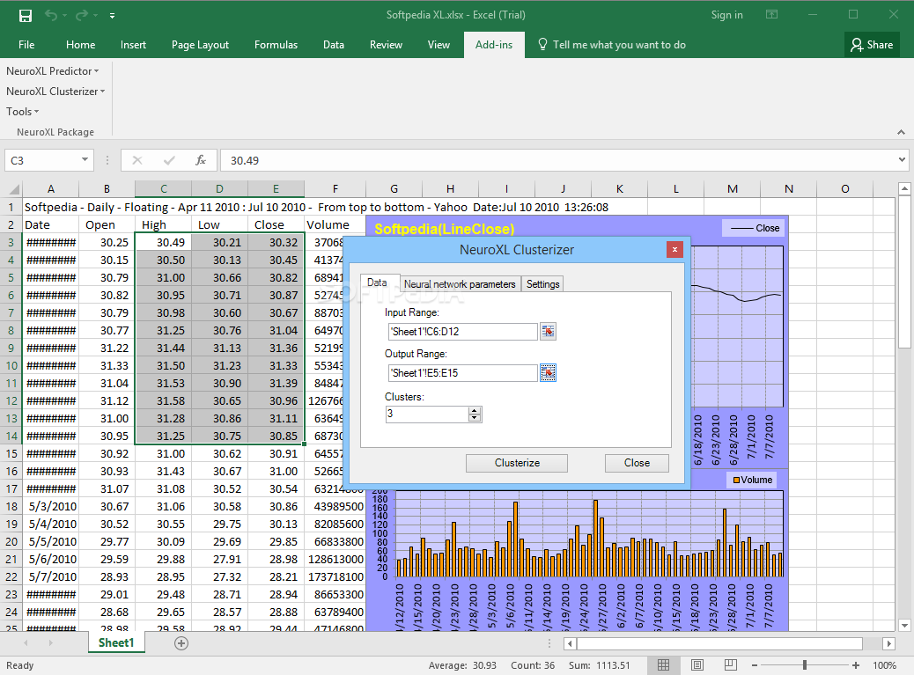
Task: Click the Output Range selector icon
Action: click(548, 373)
